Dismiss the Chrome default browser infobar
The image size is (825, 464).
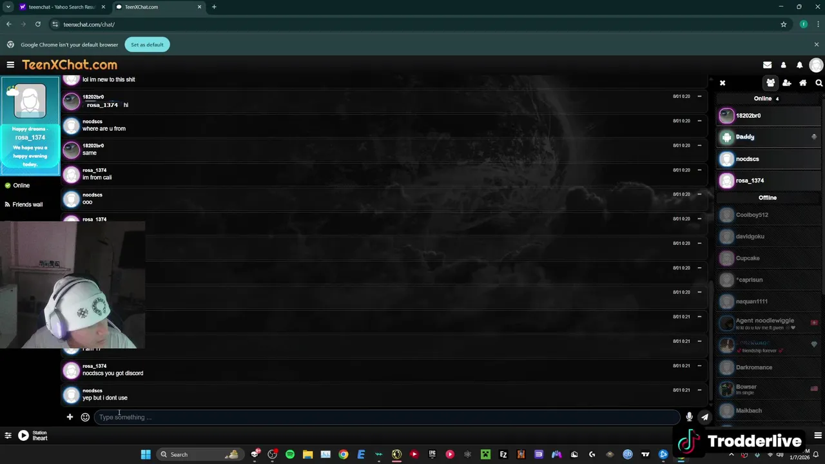click(x=816, y=44)
